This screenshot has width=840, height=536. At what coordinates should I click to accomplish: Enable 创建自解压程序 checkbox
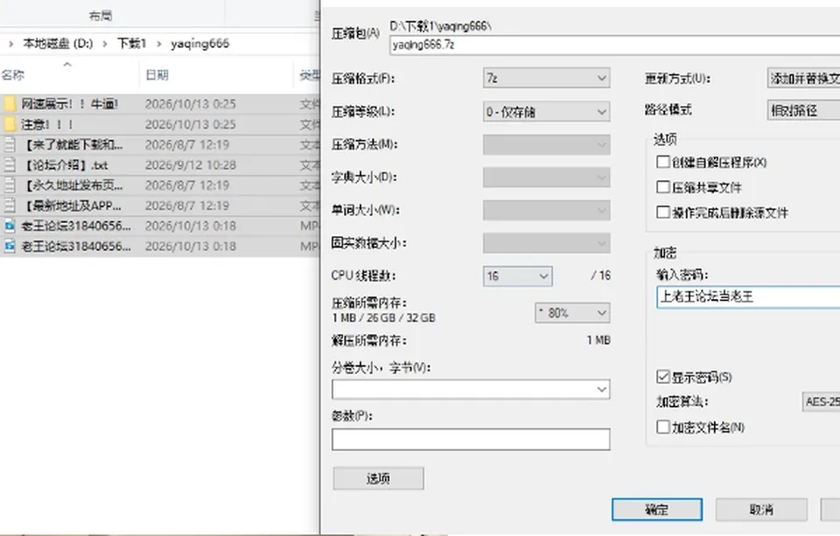coord(663,162)
